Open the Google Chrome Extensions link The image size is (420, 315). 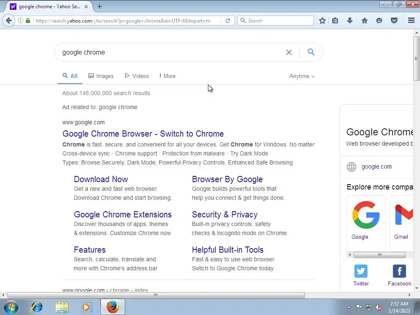pyautogui.click(x=123, y=215)
